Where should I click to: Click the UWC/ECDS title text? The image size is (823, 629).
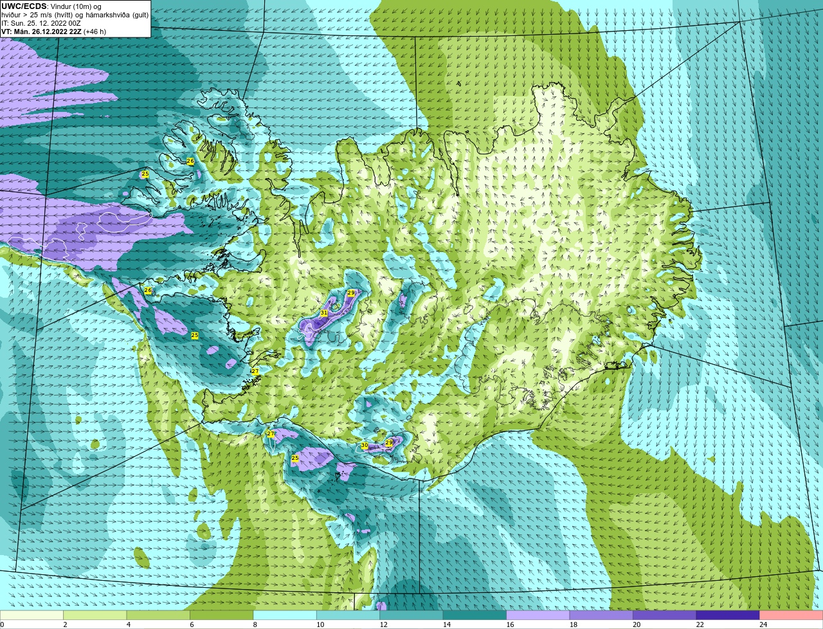[24, 6]
